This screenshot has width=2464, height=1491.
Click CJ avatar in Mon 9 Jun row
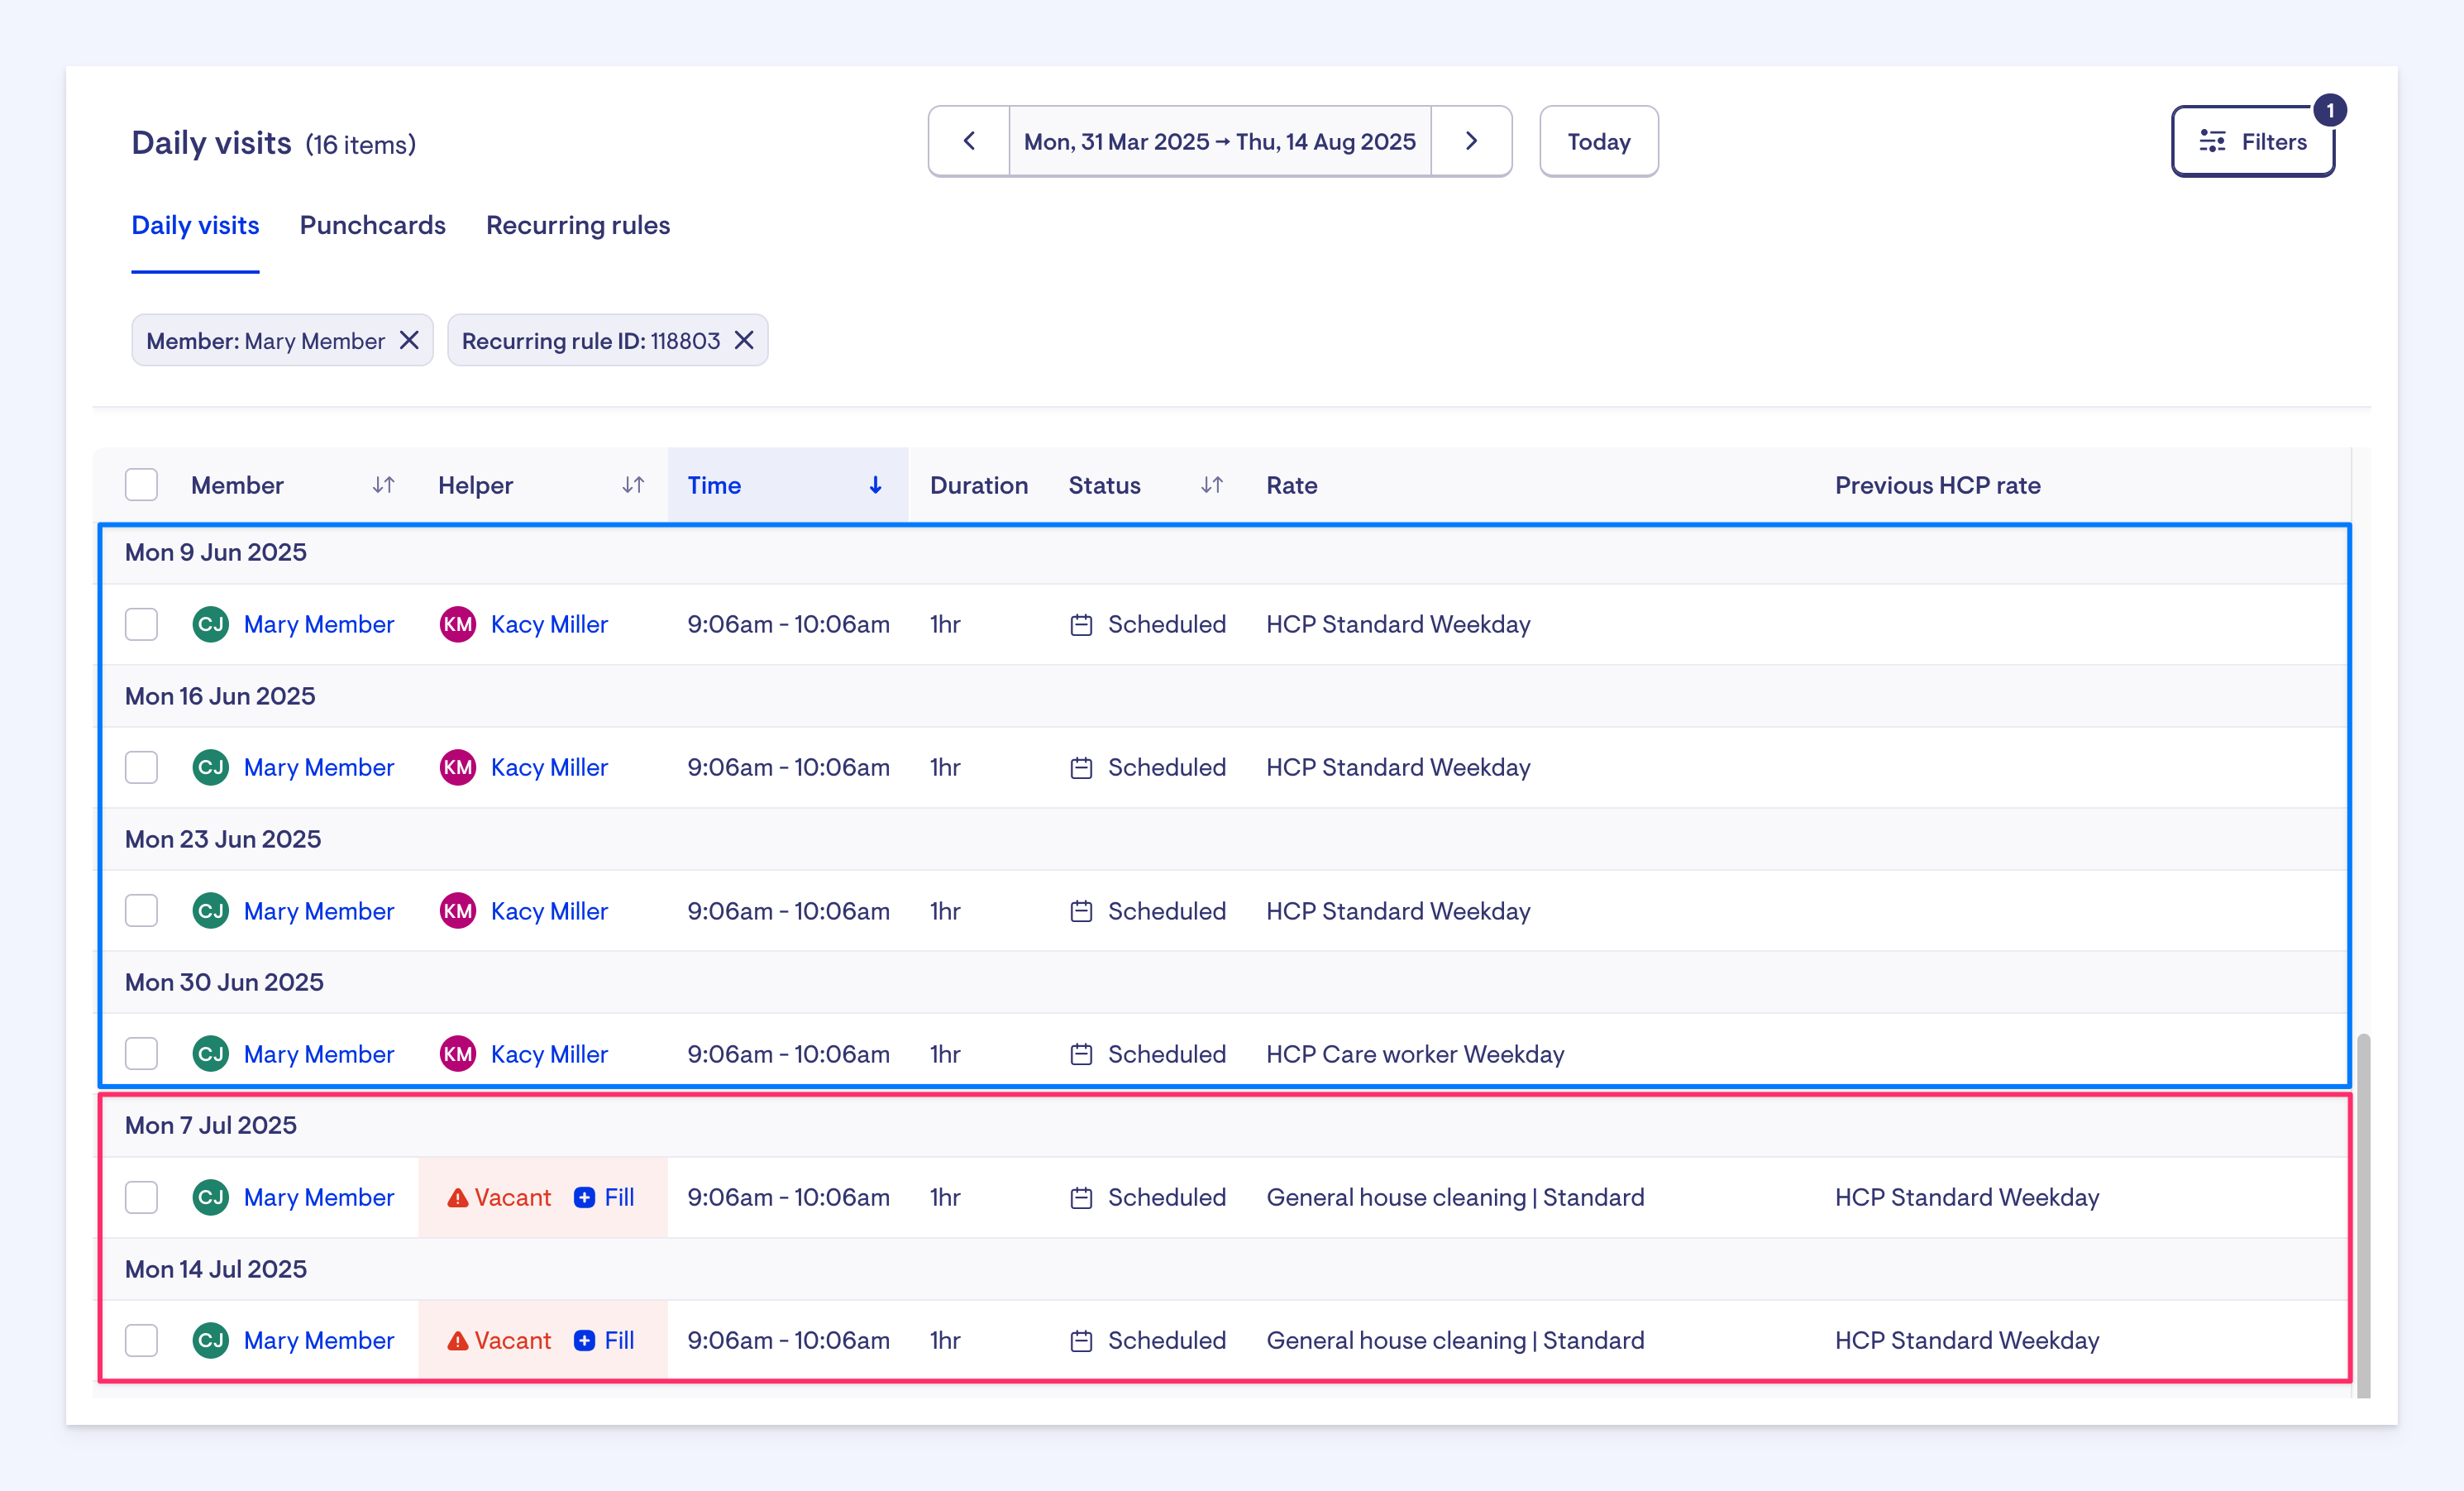pos(210,624)
